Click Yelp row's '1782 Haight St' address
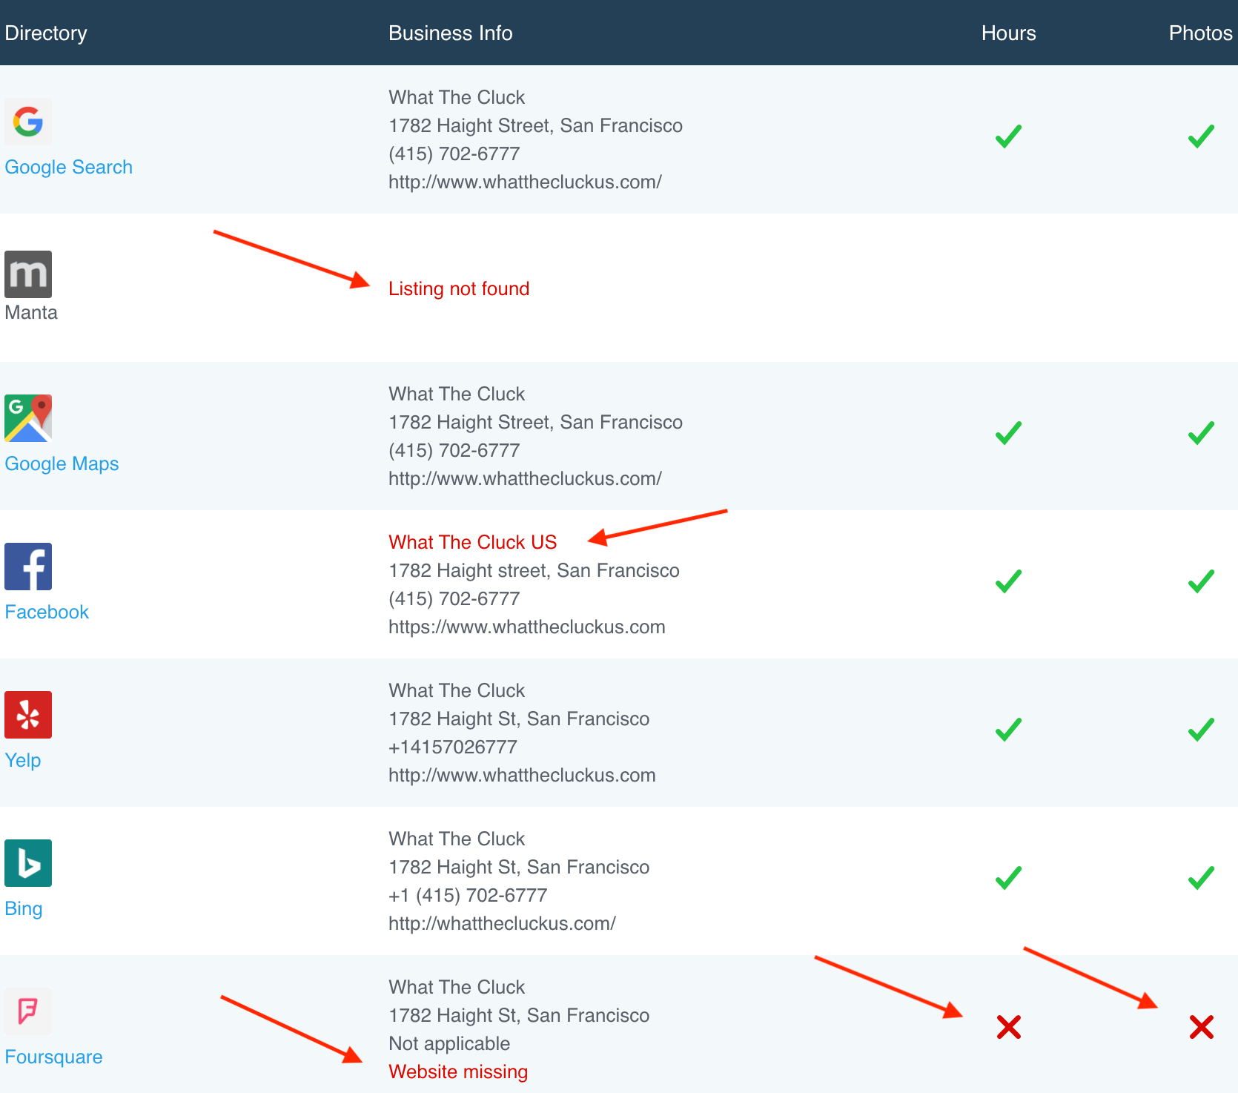Viewport: 1238px width, 1093px height. point(519,719)
